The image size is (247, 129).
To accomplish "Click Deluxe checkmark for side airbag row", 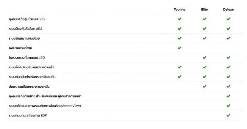I will click(228, 96).
